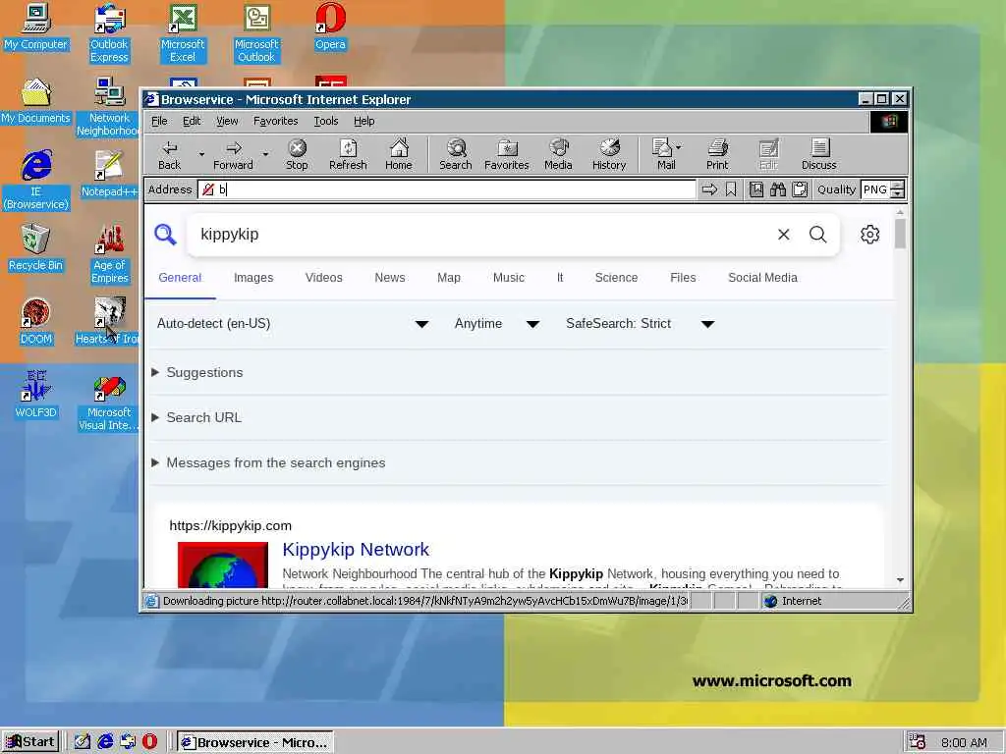Open the Auto-detect (en-US) language dropdown

click(293, 323)
